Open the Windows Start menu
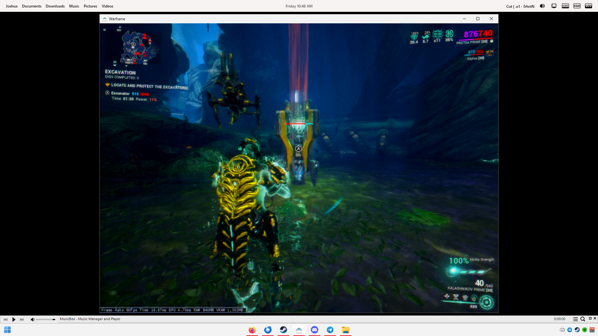The image size is (598, 336). point(7,330)
